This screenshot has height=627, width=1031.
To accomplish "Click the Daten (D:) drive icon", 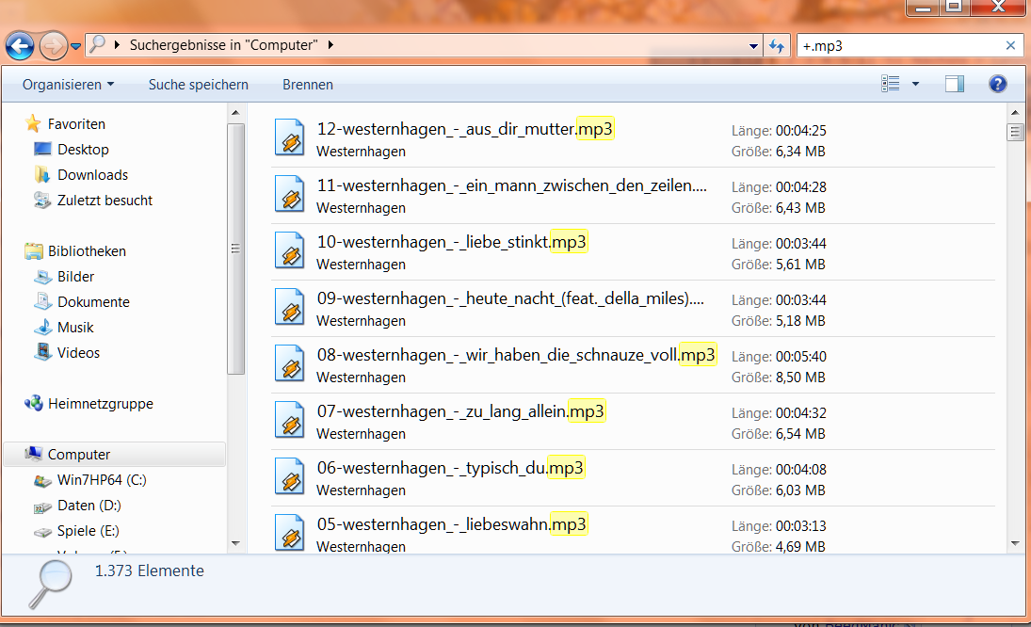I will [42, 506].
